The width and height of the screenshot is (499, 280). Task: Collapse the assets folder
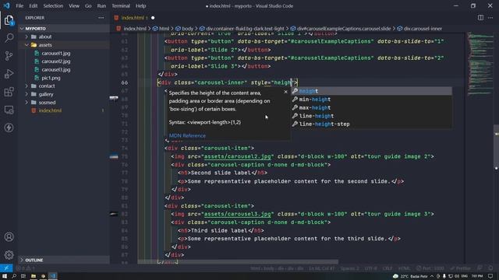(x=27, y=45)
